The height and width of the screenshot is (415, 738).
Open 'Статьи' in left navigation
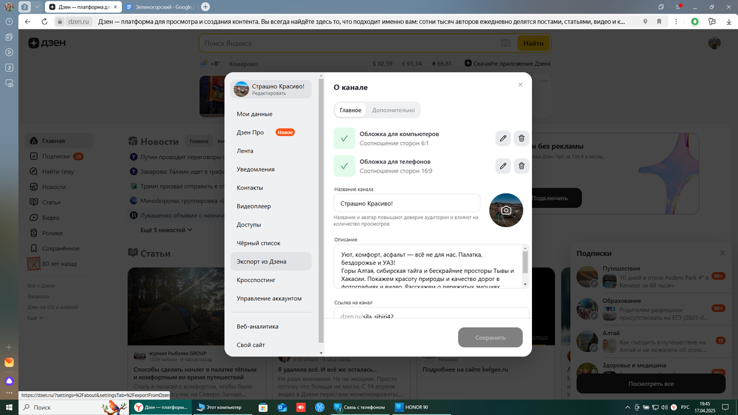(59, 202)
